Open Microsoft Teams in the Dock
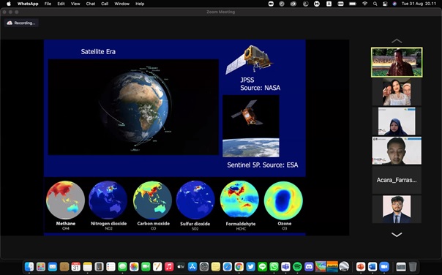The image size is (442, 275). coord(285,266)
